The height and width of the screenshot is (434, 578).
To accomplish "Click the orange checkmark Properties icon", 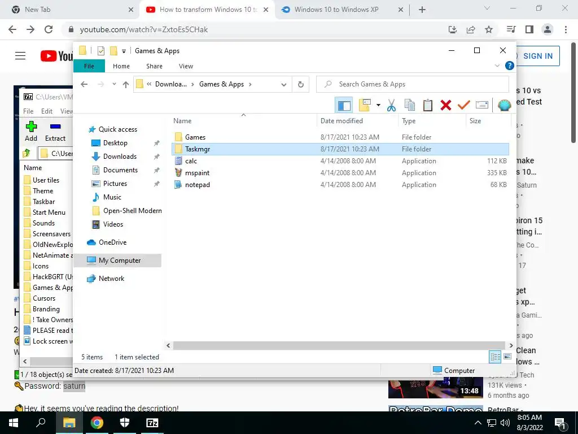I will pos(464,106).
